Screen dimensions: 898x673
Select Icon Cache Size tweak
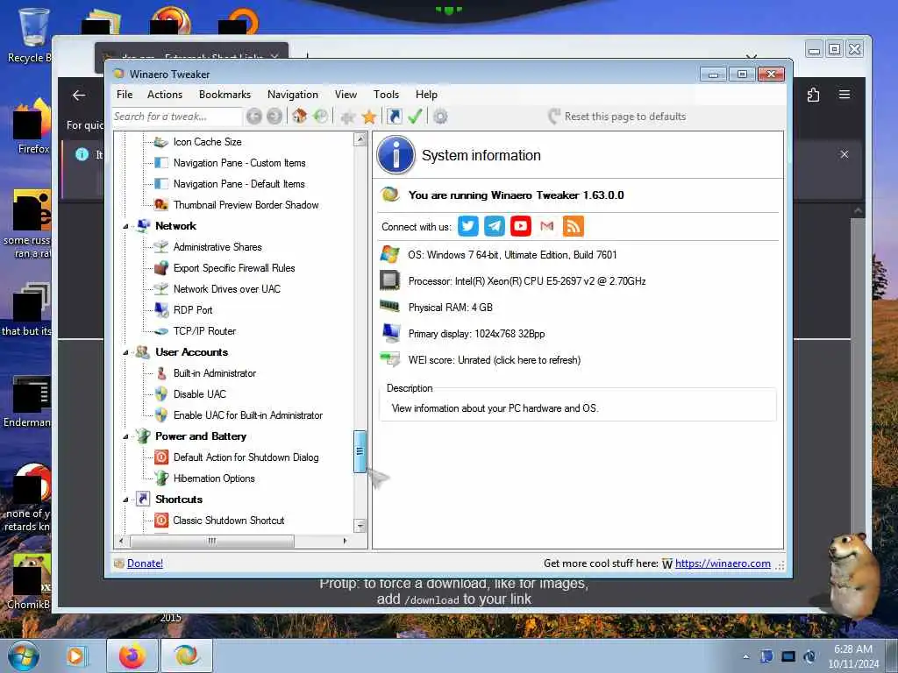[x=207, y=142]
